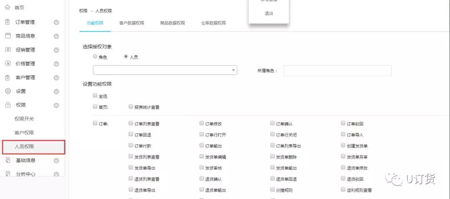Open the 权限开关 submenu item
450x199 pixels.
pyautogui.click(x=24, y=119)
